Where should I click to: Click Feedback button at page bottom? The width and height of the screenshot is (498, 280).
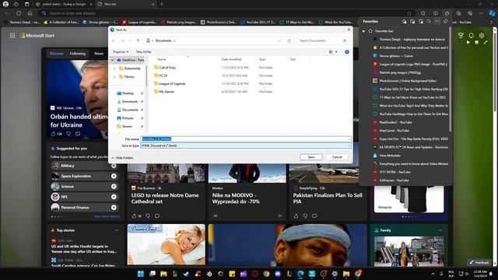tap(479, 262)
